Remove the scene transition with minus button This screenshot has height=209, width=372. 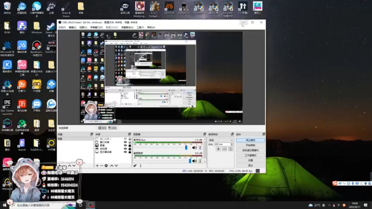(x=225, y=149)
